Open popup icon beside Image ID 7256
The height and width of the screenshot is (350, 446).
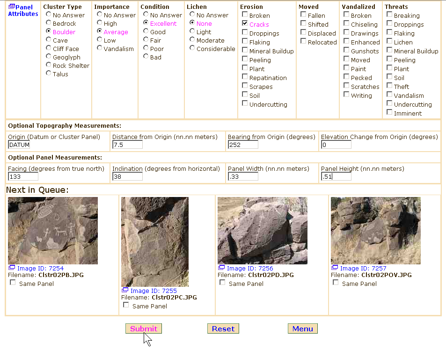click(x=221, y=268)
